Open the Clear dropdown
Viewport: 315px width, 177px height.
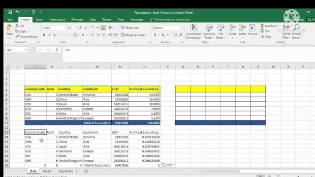(267, 36)
